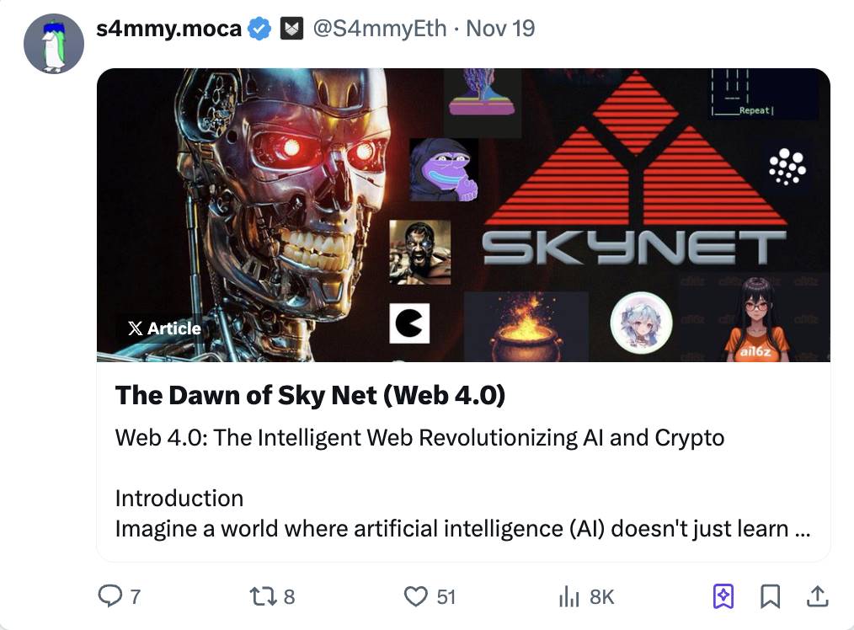Open "The Dawn of Sky Net (Web 4.0)" title
Viewport: 854px width, 630px height.
click(310, 395)
